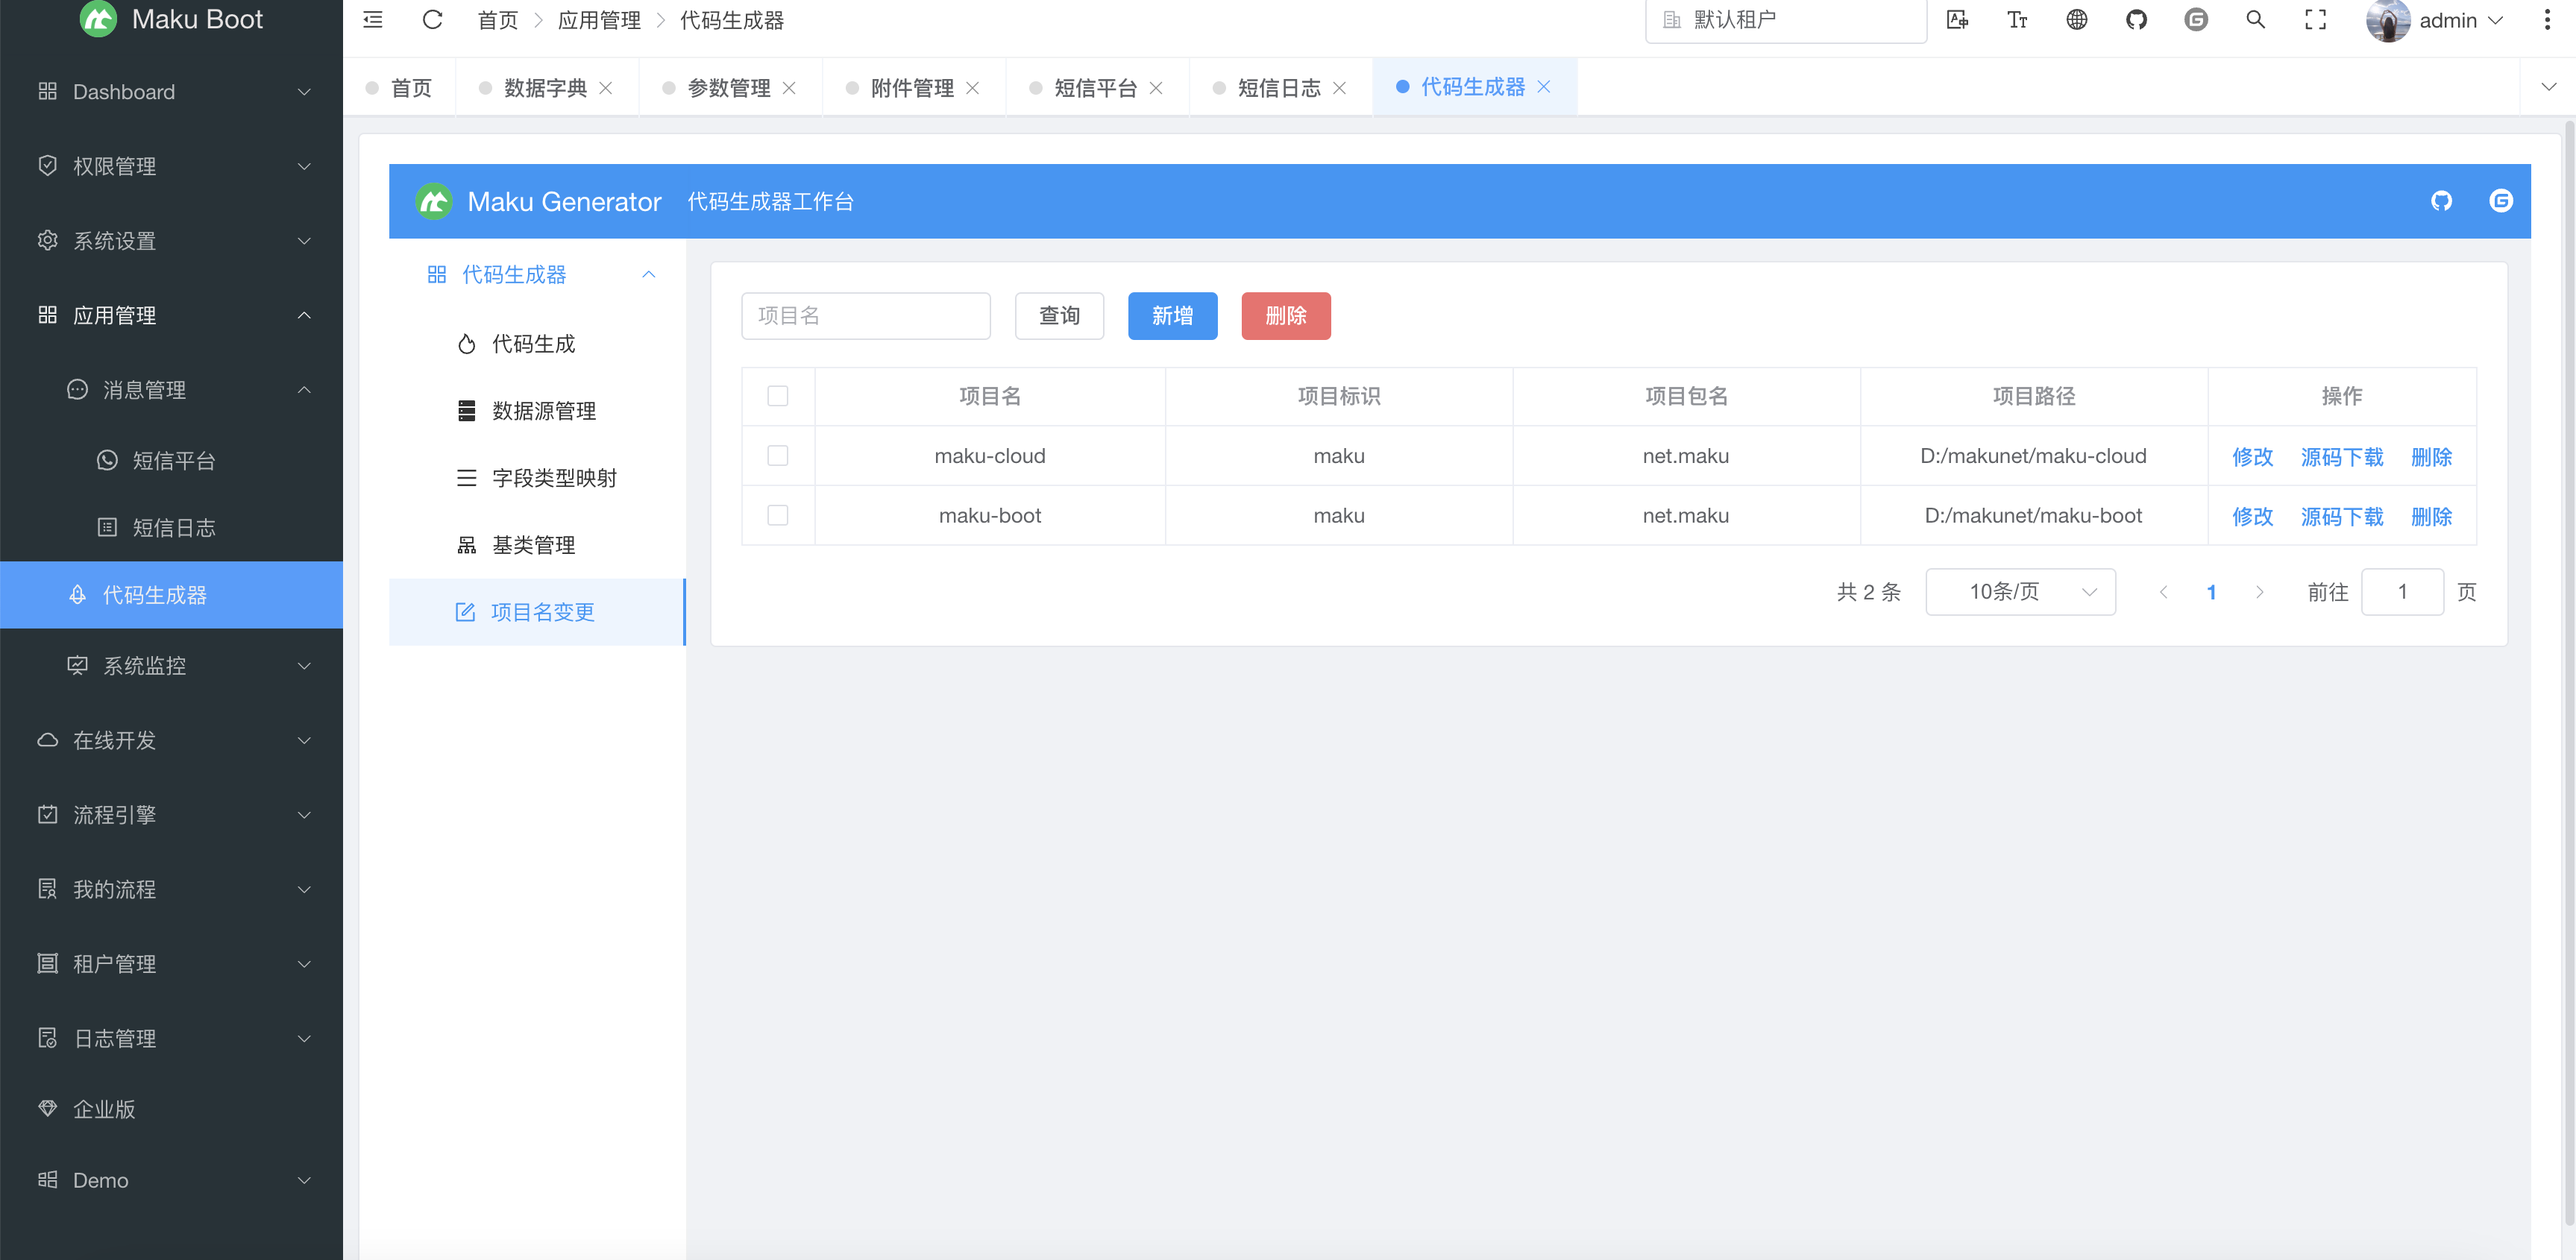Click 源码下载 link for maku-cloud
Screen dimensions: 2576x1260
click(x=2341, y=457)
